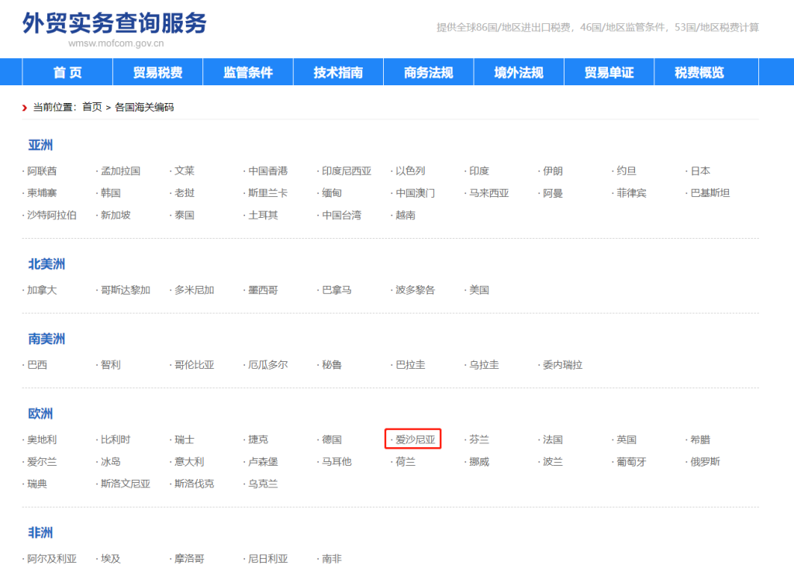
Task: Open the 中国香港 link
Action: pyautogui.click(x=268, y=171)
